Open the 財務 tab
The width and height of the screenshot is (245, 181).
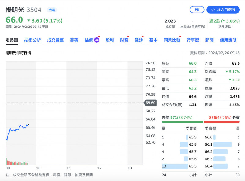point(124,40)
